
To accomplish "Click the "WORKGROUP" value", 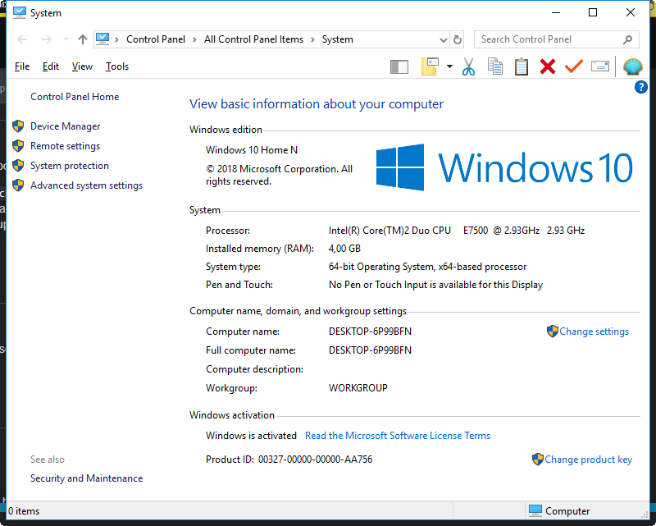I will 358,388.
